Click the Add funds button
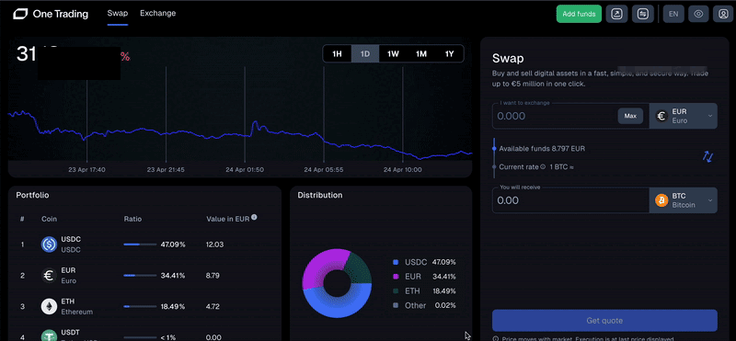736x341 pixels. click(579, 14)
